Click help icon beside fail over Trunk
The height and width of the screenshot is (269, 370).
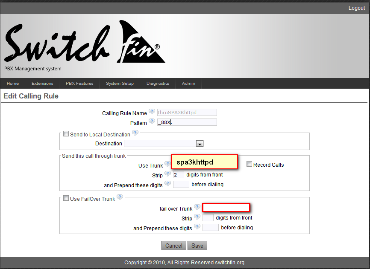197,207
